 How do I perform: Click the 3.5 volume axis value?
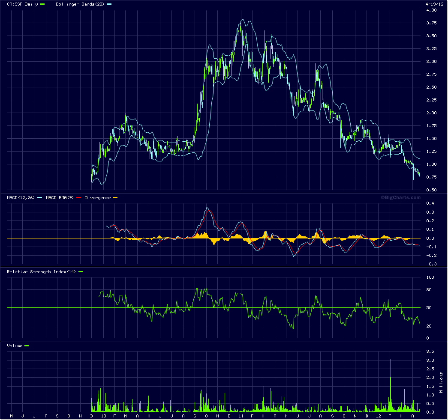430,351
